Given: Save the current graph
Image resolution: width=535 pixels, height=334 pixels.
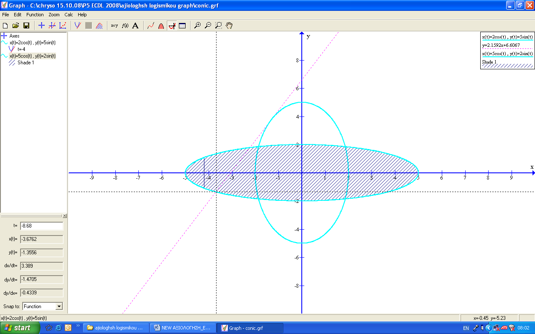Looking at the screenshot, I should coord(26,25).
